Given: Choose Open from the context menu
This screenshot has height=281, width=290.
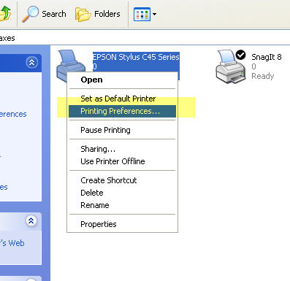Looking at the screenshot, I should 122,80.
